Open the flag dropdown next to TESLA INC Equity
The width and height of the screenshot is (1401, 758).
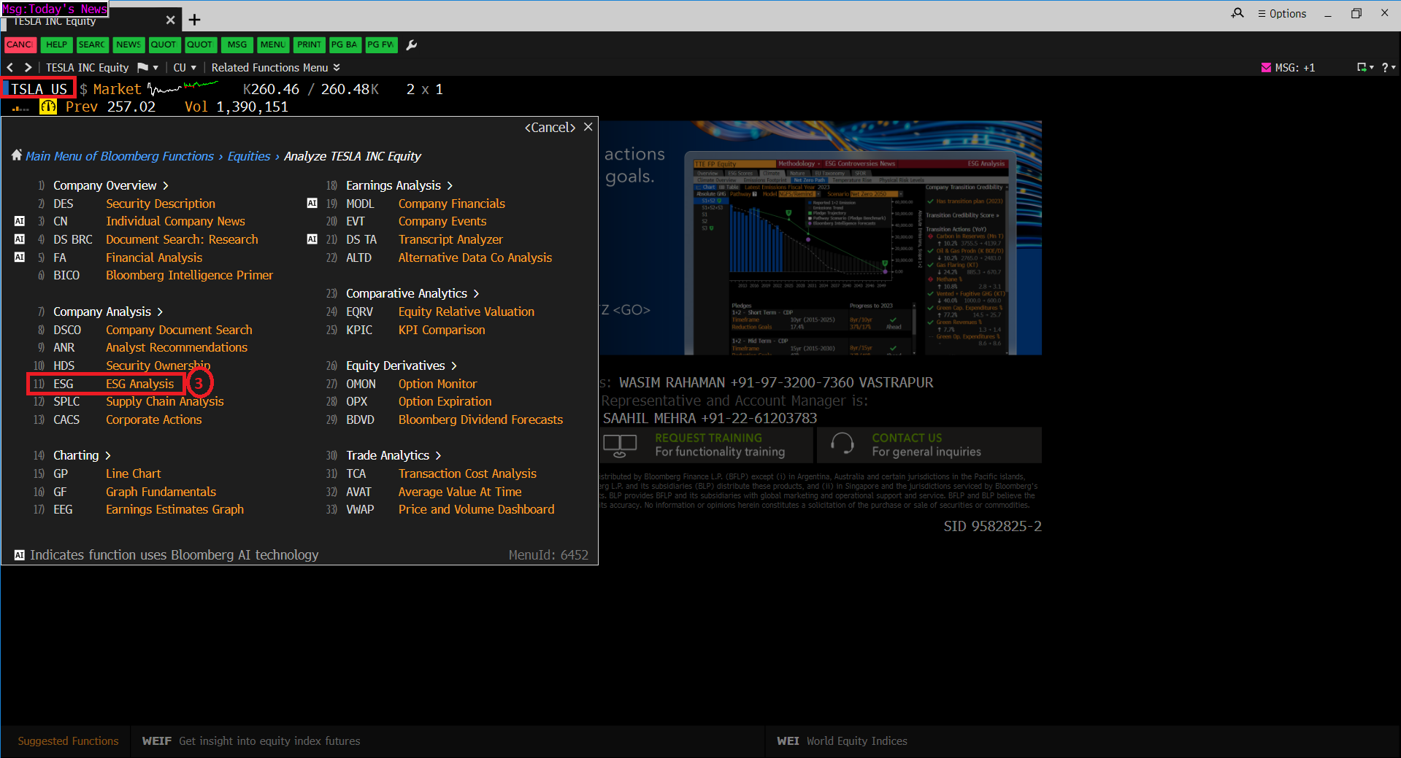pos(147,67)
